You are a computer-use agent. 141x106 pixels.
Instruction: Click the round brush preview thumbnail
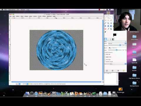click(110, 48)
